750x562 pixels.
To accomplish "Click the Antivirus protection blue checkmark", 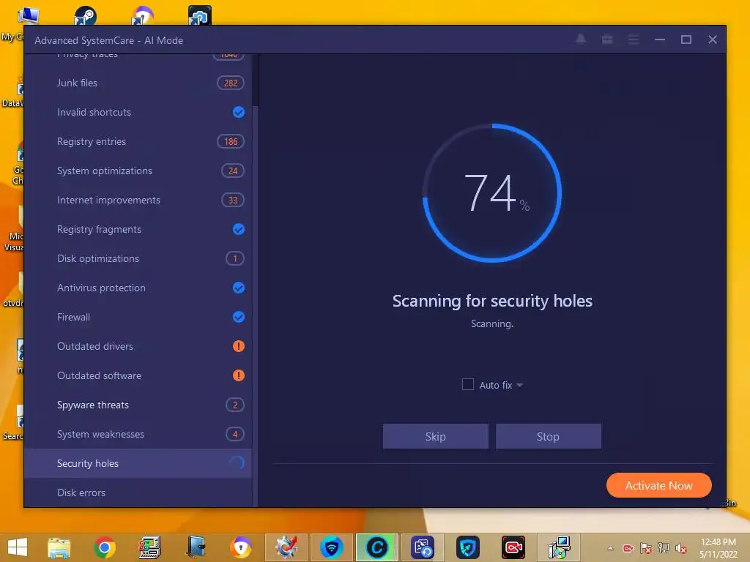I will pos(238,288).
